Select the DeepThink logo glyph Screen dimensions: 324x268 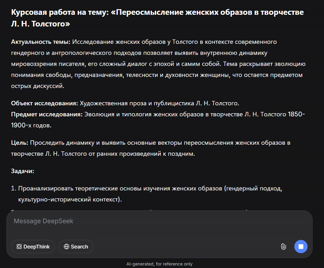point(19,247)
